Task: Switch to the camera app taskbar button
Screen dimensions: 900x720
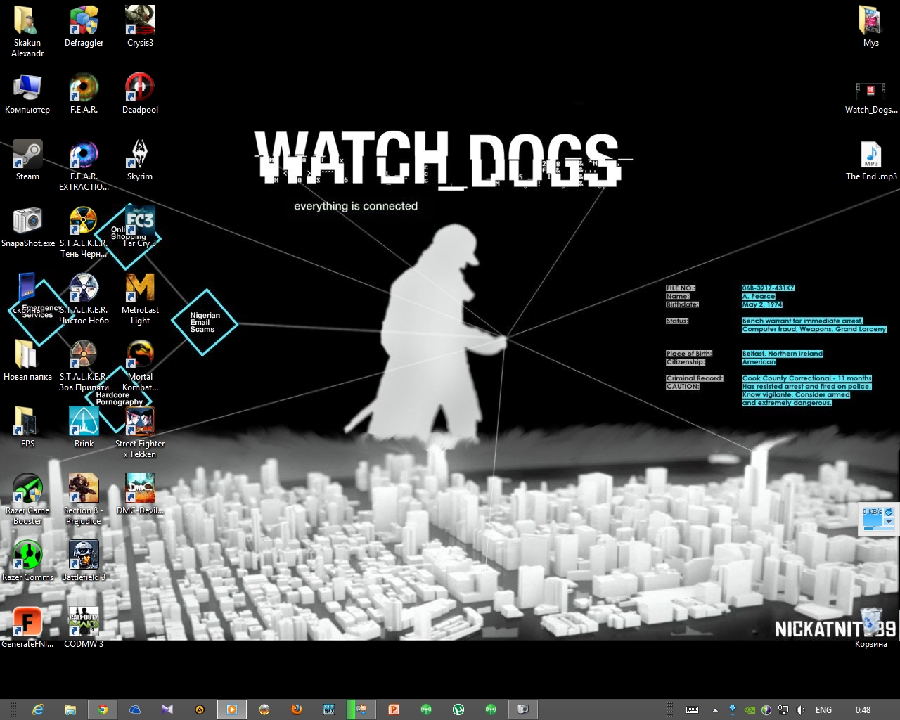Action: [523, 709]
